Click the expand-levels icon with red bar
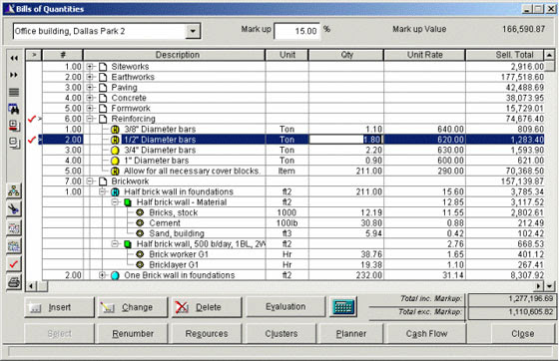This screenshot has height=361, width=559. coord(14,126)
